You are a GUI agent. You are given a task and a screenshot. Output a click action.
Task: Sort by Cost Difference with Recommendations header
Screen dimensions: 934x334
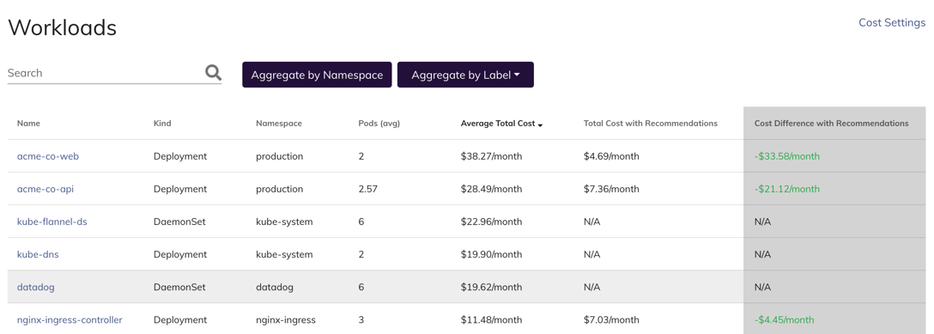pos(832,124)
